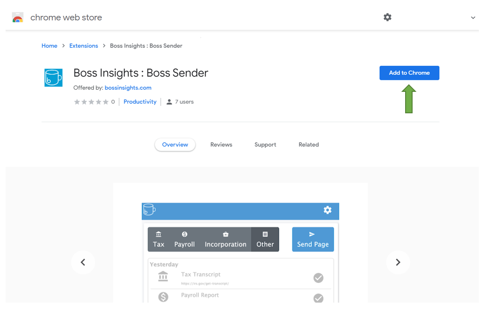Click the chrome web store title text

(66, 18)
